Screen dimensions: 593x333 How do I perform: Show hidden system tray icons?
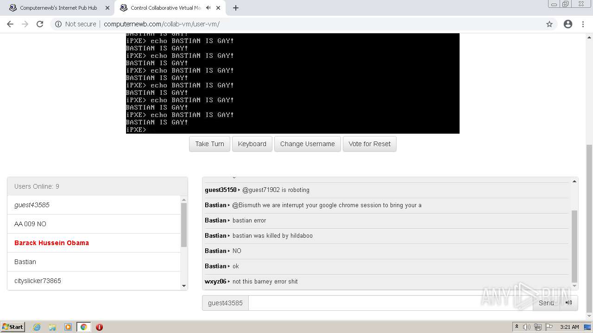pyautogui.click(x=517, y=327)
